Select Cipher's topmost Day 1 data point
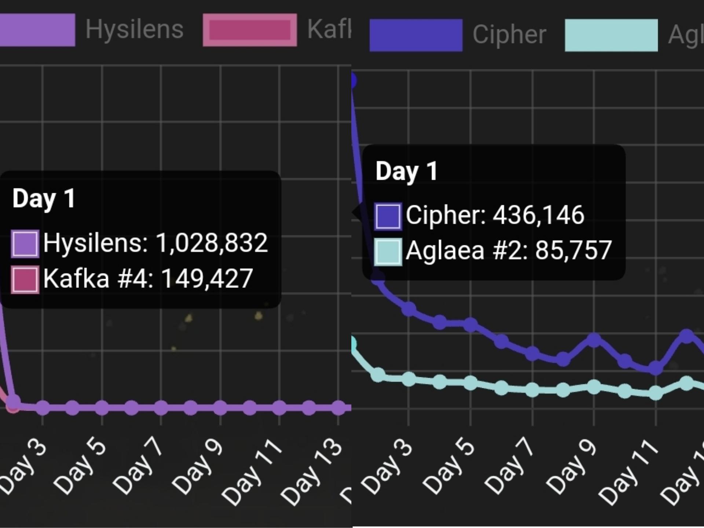 [353, 80]
